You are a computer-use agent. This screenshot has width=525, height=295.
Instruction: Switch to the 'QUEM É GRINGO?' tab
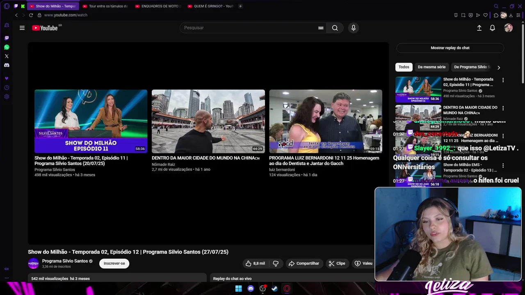[x=210, y=6]
